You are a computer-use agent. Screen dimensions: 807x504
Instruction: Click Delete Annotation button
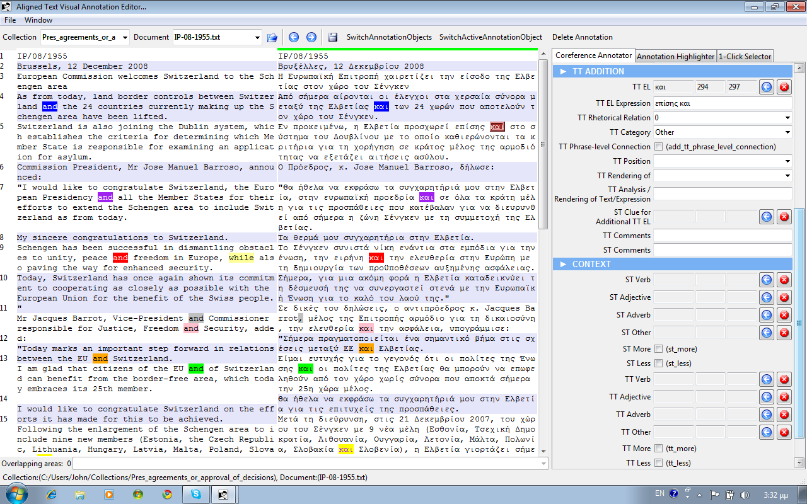click(x=583, y=37)
